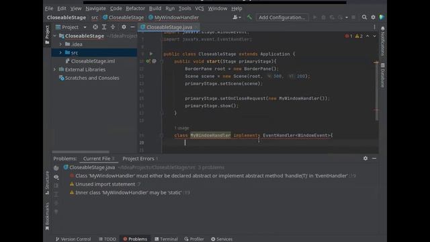Image resolution: width=430 pixels, height=242 pixels.
Task: Click the Debug bug icon in toolbar
Action: tap(324, 17)
